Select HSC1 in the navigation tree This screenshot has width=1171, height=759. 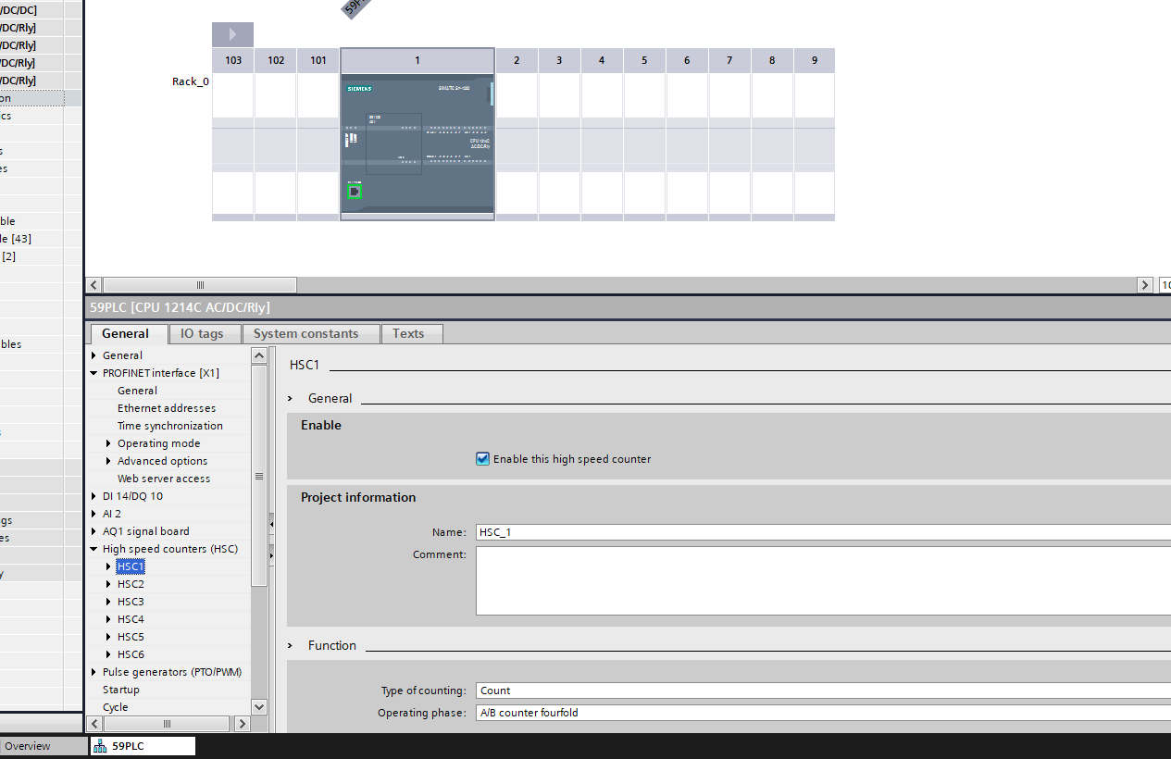click(131, 566)
